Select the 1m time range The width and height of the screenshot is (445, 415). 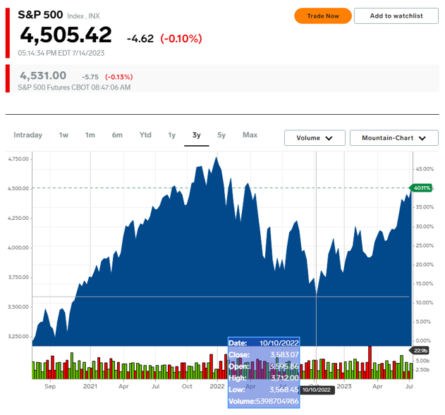[90, 135]
